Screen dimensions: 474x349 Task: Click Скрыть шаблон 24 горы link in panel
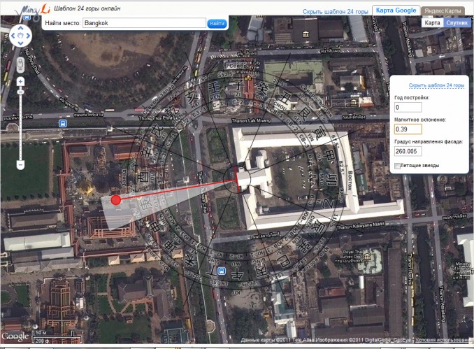(x=436, y=85)
